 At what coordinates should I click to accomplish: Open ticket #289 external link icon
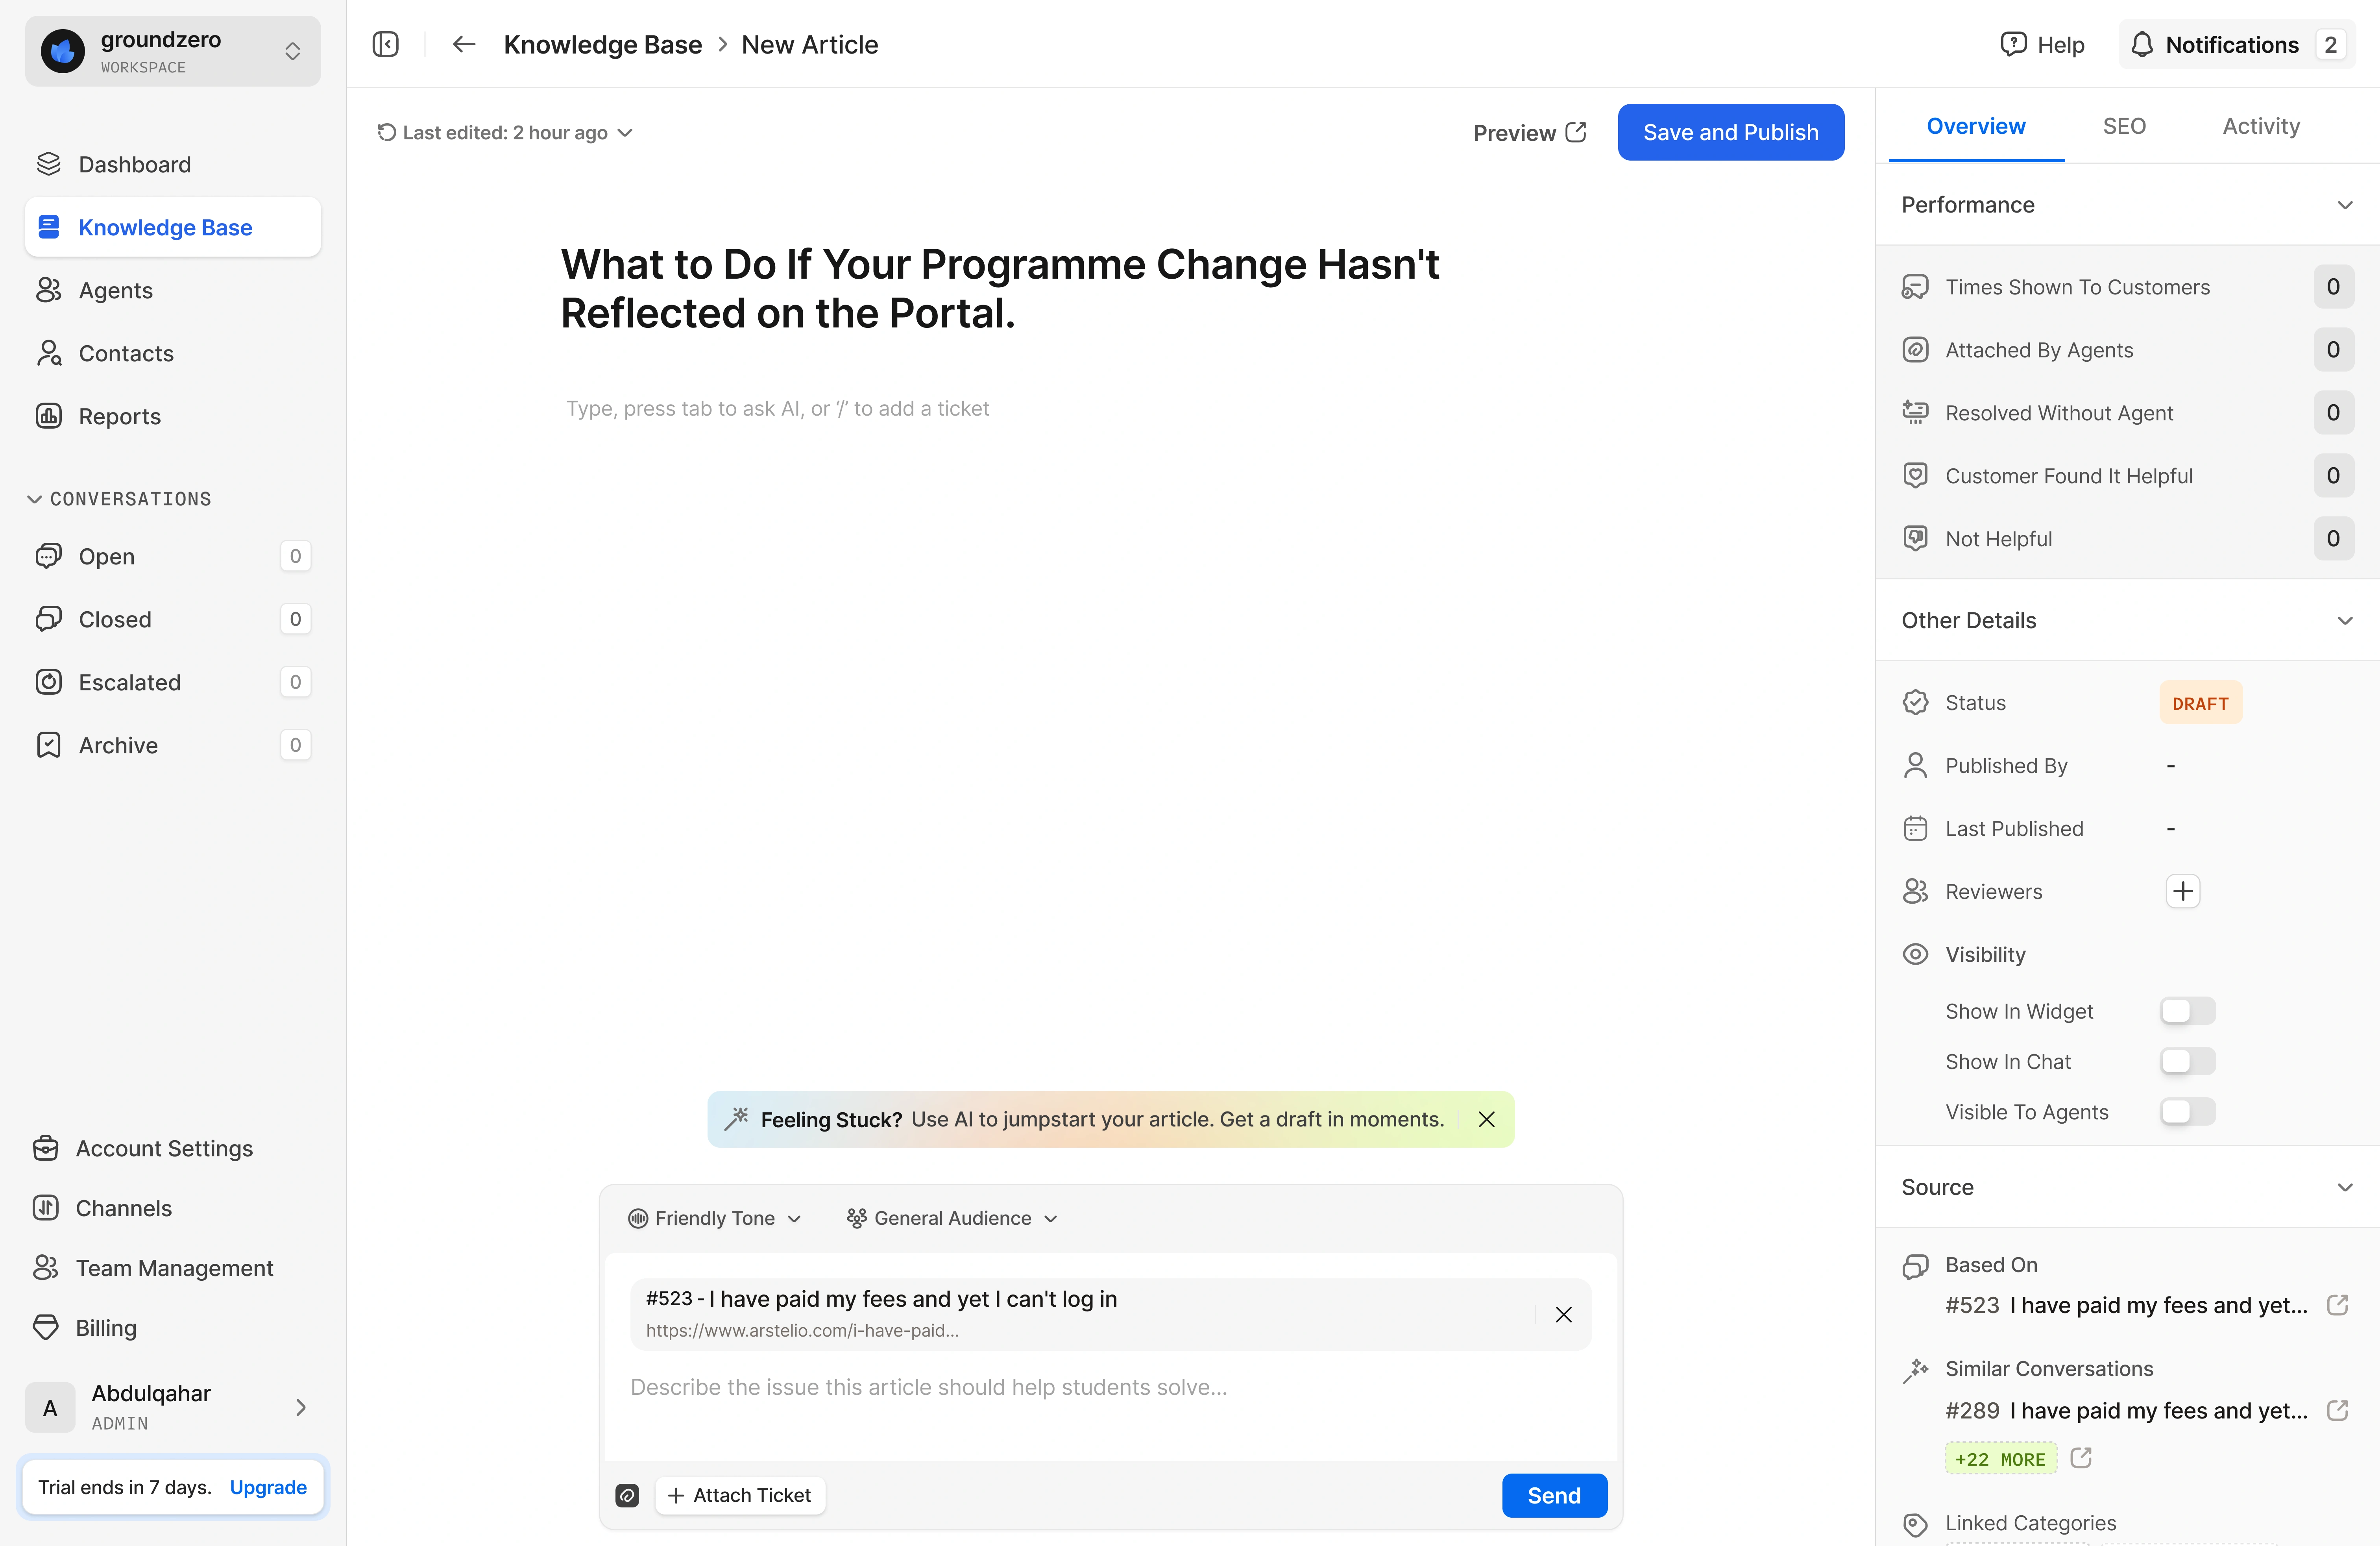[x=2337, y=1410]
